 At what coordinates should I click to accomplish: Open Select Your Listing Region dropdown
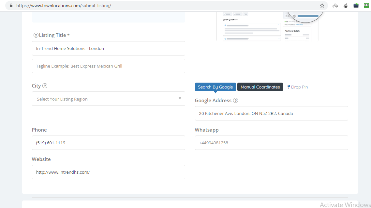tap(108, 99)
